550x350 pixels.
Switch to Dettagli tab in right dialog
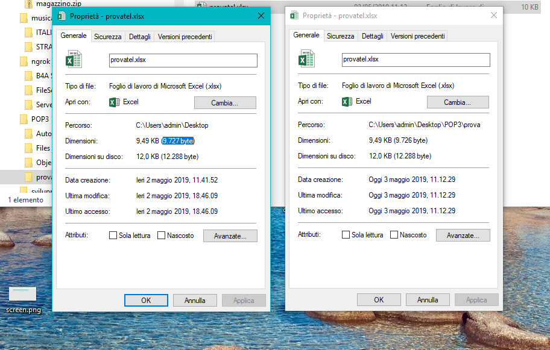tap(373, 36)
